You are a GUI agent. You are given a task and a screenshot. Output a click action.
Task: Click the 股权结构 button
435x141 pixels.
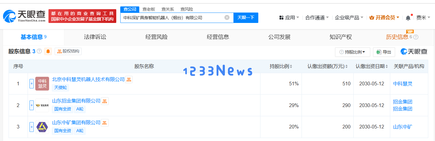coord(68,51)
